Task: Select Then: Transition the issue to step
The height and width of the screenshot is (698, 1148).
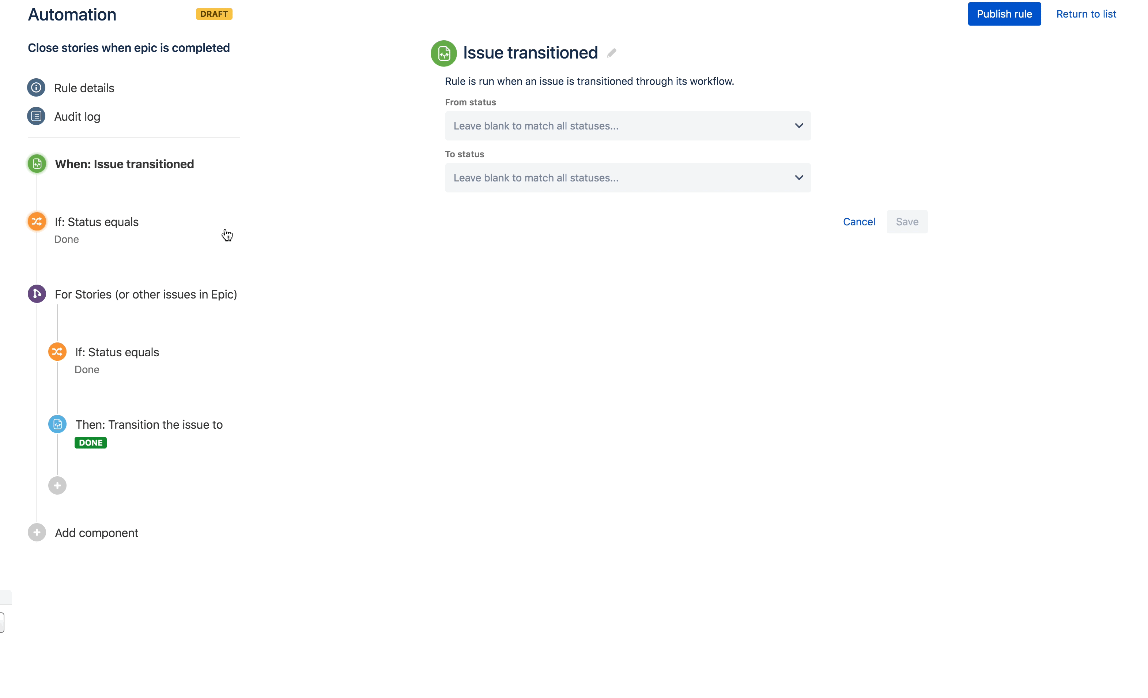Action: pos(149,424)
